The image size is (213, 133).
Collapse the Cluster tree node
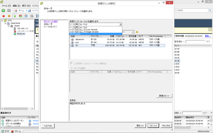(x=9, y=26)
